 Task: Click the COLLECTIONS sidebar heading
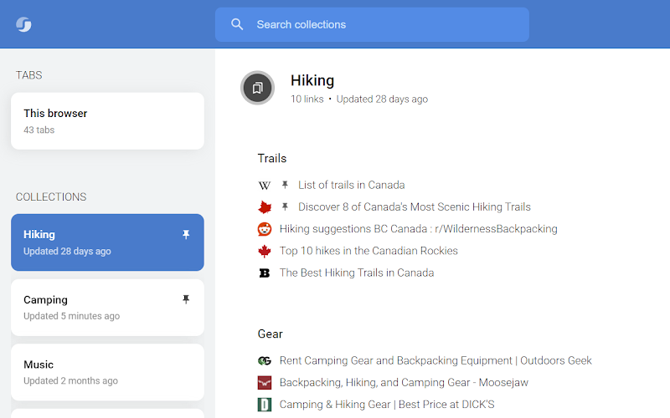pyautogui.click(x=51, y=196)
